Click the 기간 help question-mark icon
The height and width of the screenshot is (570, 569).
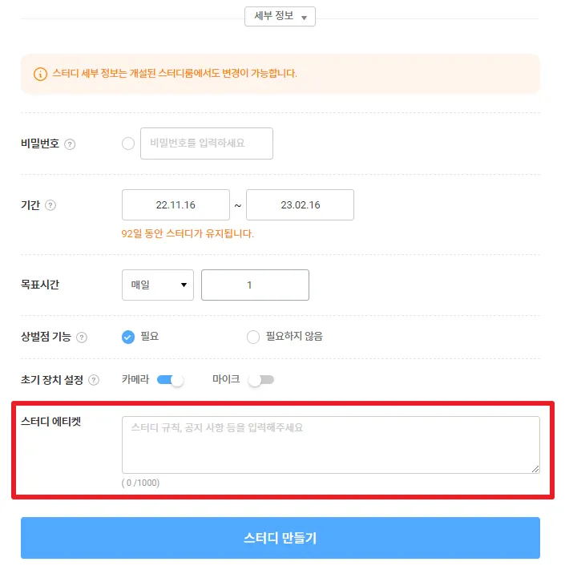click(51, 205)
